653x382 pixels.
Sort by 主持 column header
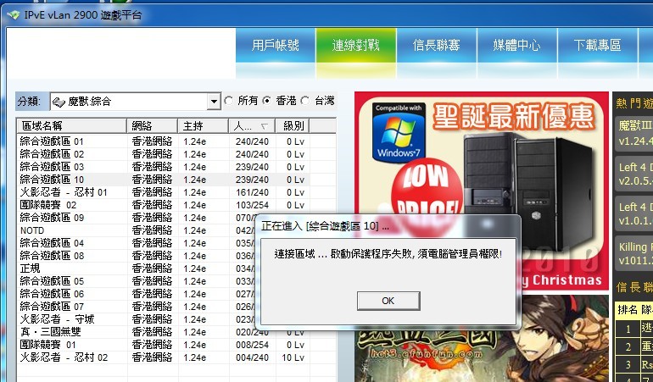(203, 125)
